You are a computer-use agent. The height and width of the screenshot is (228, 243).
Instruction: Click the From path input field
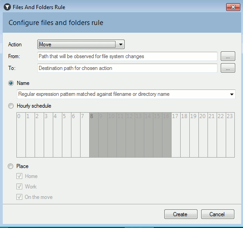(127, 56)
